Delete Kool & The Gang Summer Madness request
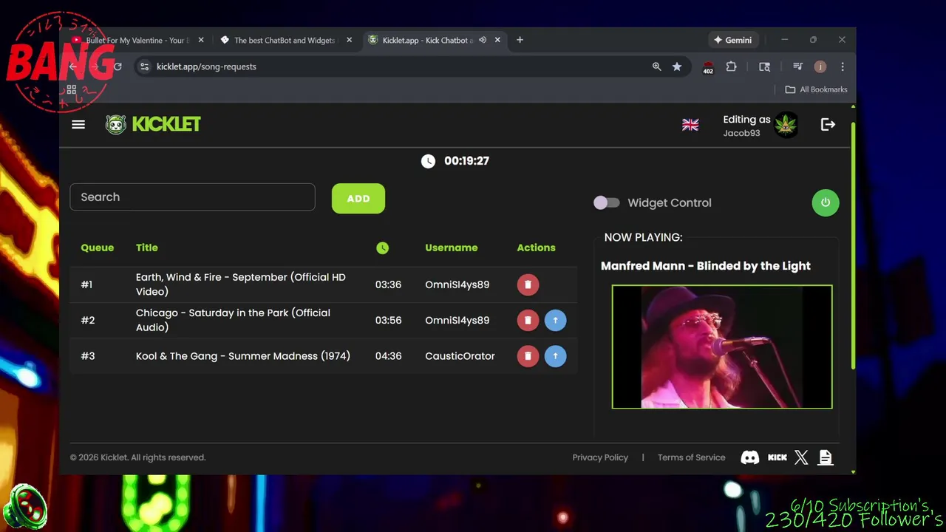 tap(528, 356)
